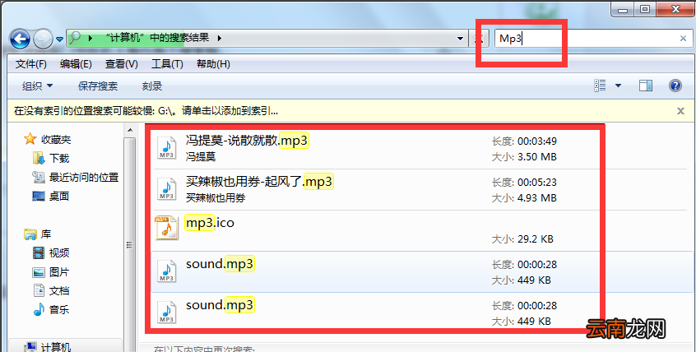696x352 pixels.
Task: Open the 文档 library
Action: [x=59, y=291]
